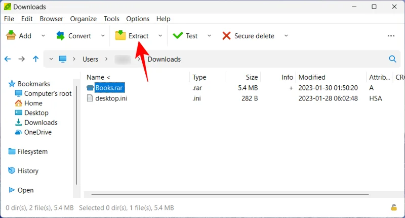Go up one folder level arrow
405x218 pixels.
pos(35,59)
